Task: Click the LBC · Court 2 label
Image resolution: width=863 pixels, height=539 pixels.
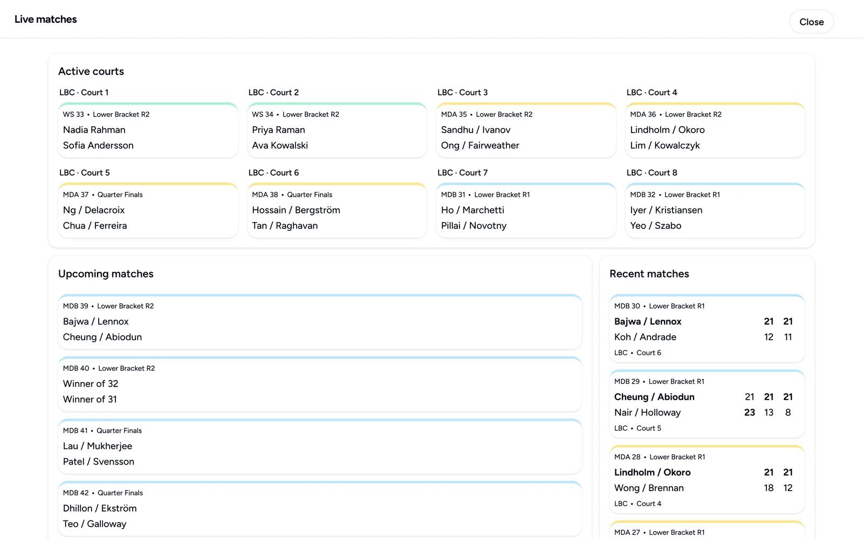Action: pyautogui.click(x=273, y=92)
